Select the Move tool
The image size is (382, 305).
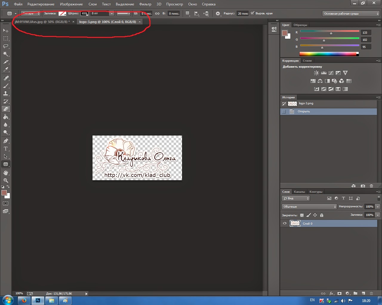(5, 30)
